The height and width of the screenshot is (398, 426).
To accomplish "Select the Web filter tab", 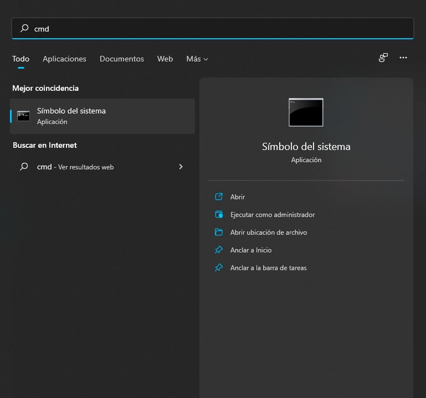I will 165,59.
